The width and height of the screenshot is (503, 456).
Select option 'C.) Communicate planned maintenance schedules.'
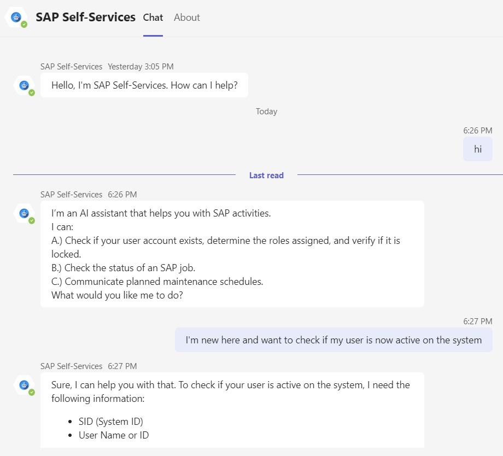click(157, 282)
